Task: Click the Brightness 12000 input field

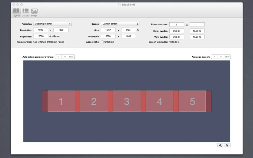Action: pyautogui.click(x=41, y=36)
